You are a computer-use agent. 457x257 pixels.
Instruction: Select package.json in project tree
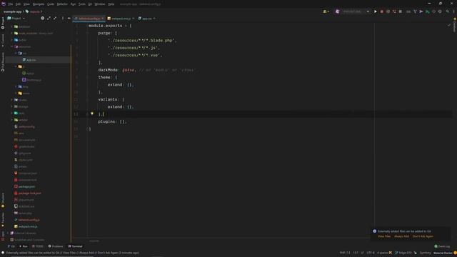[26, 186]
